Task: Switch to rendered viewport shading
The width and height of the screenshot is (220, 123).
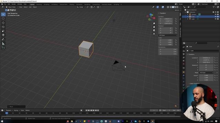Action: click(x=177, y=7)
